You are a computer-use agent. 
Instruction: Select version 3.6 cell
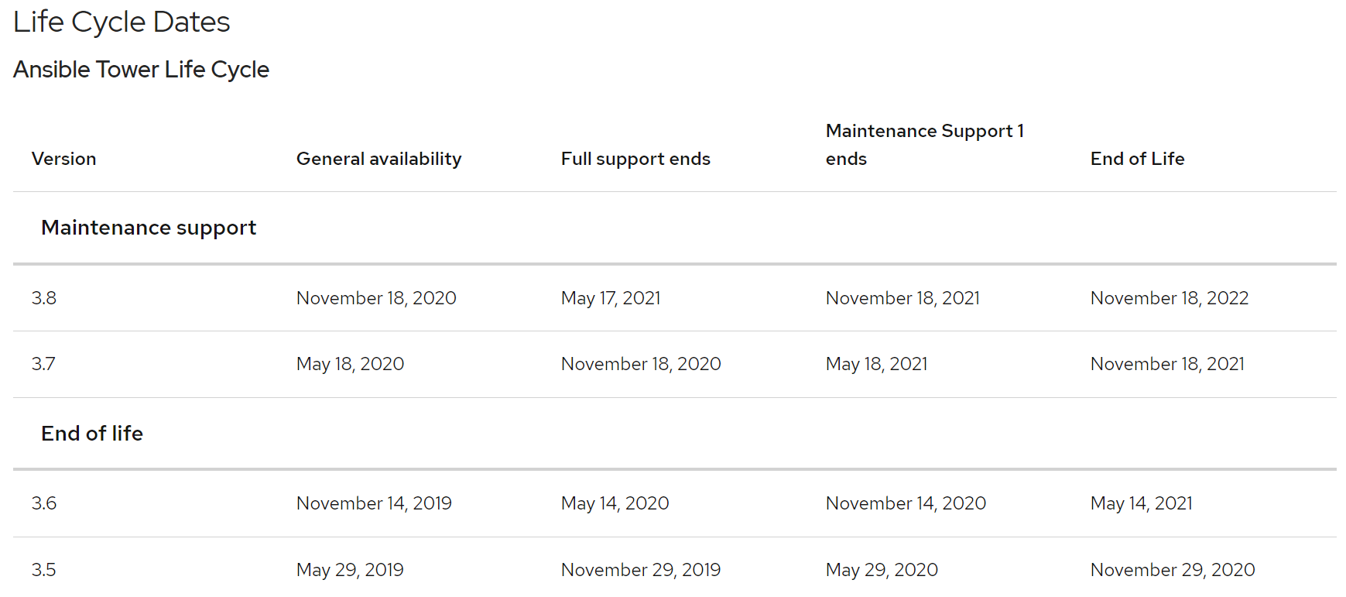pyautogui.click(x=44, y=503)
